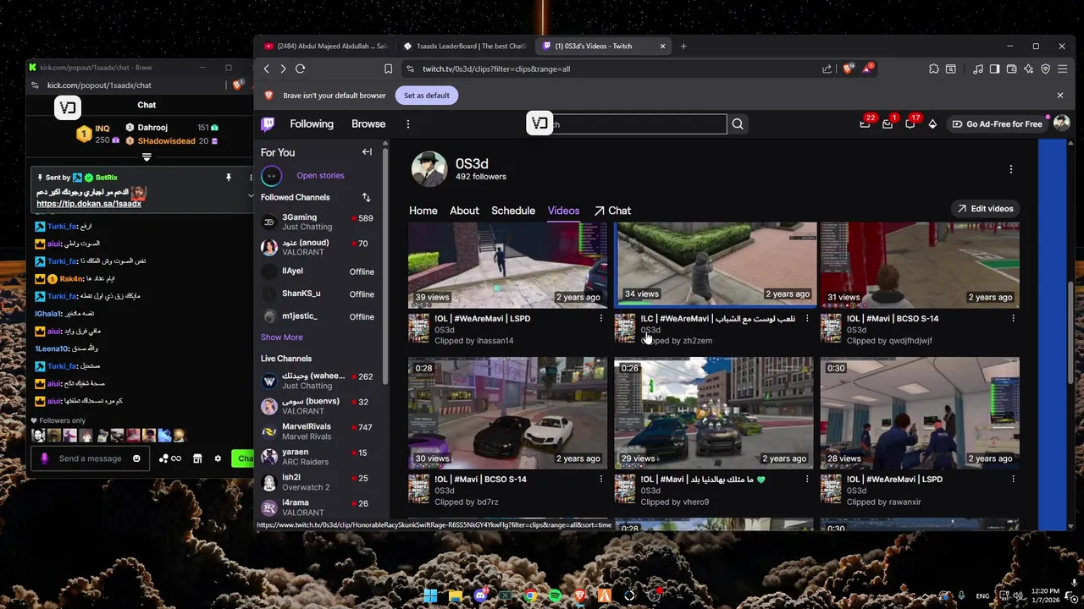Open Discord from the taskbar
1084x609 pixels.
click(x=480, y=595)
